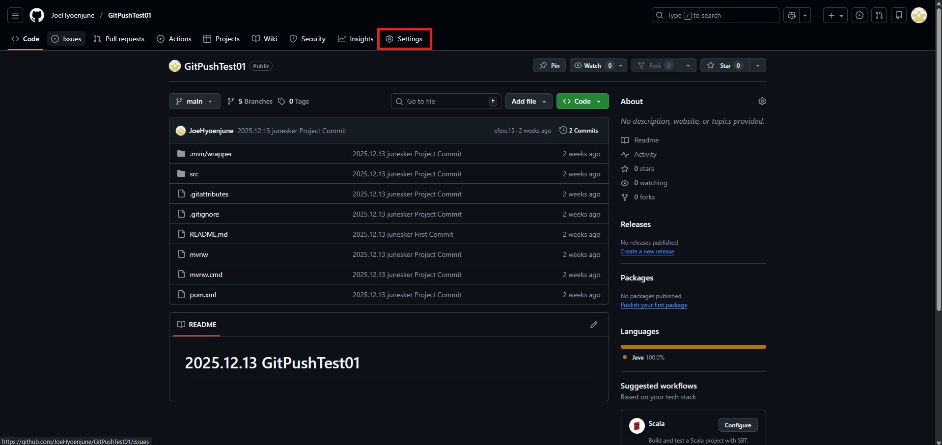Image resolution: width=942 pixels, height=445 pixels.
Task: Click the Java language bar
Action: click(693, 347)
